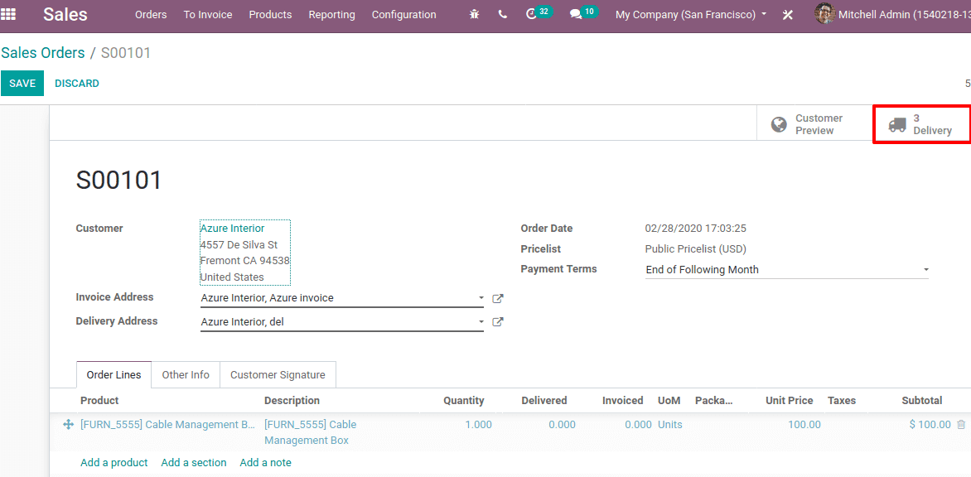Open the Reporting menu

tap(332, 14)
